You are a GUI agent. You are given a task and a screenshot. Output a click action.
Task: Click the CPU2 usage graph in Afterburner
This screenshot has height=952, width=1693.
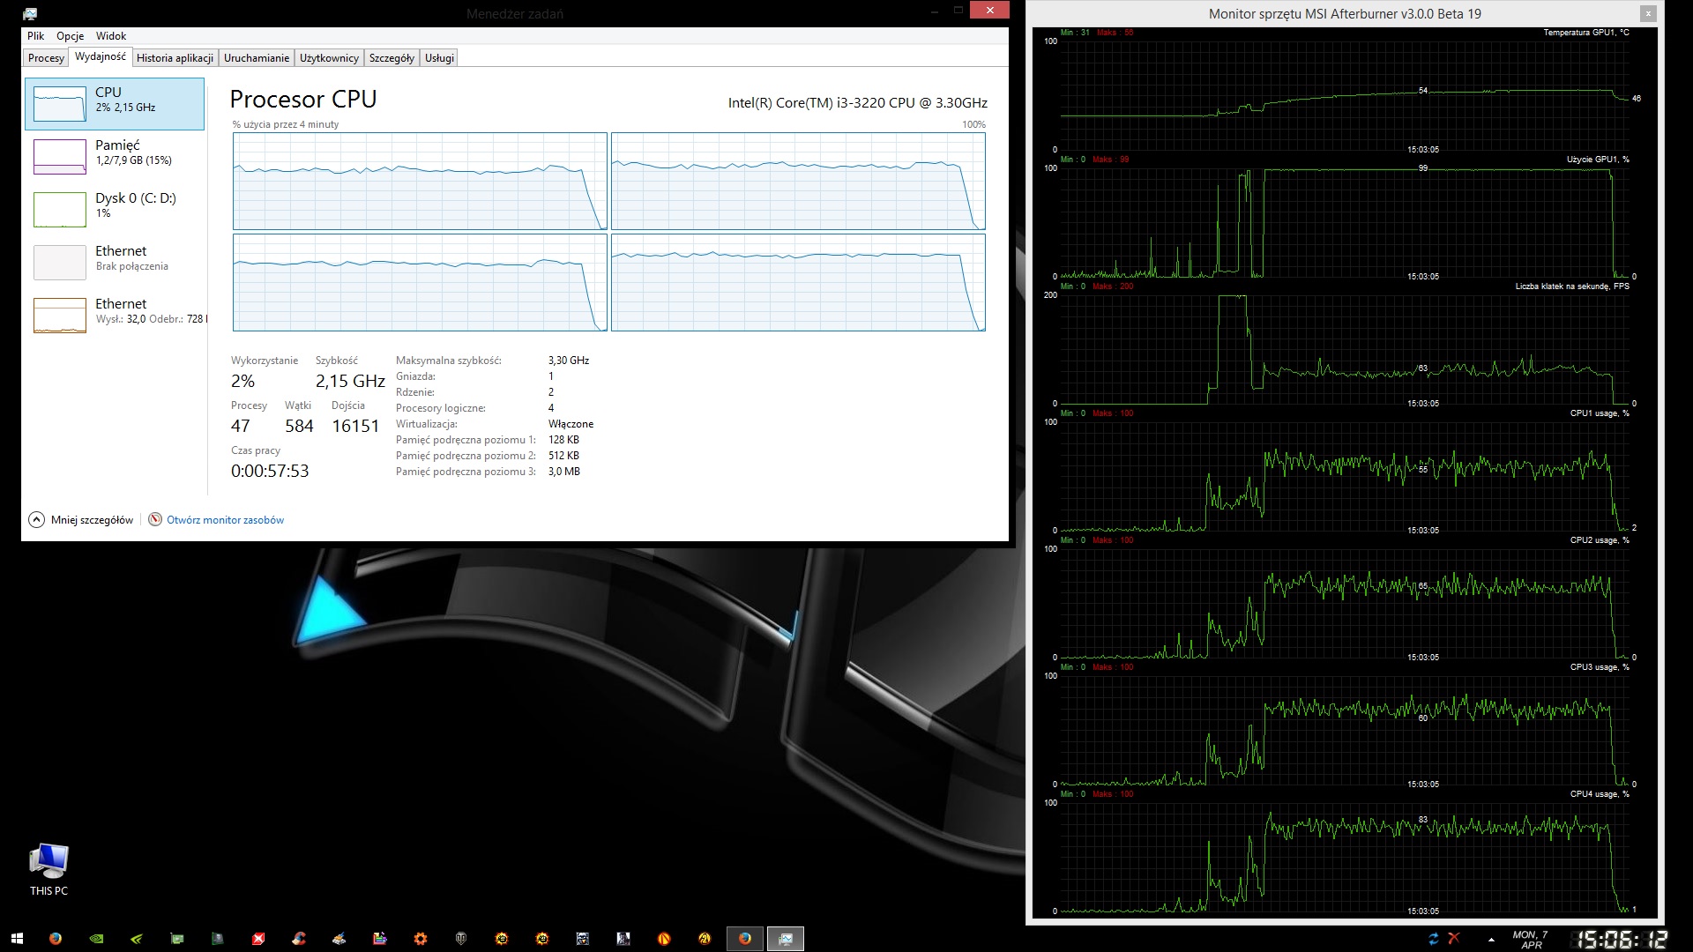(x=1345, y=602)
